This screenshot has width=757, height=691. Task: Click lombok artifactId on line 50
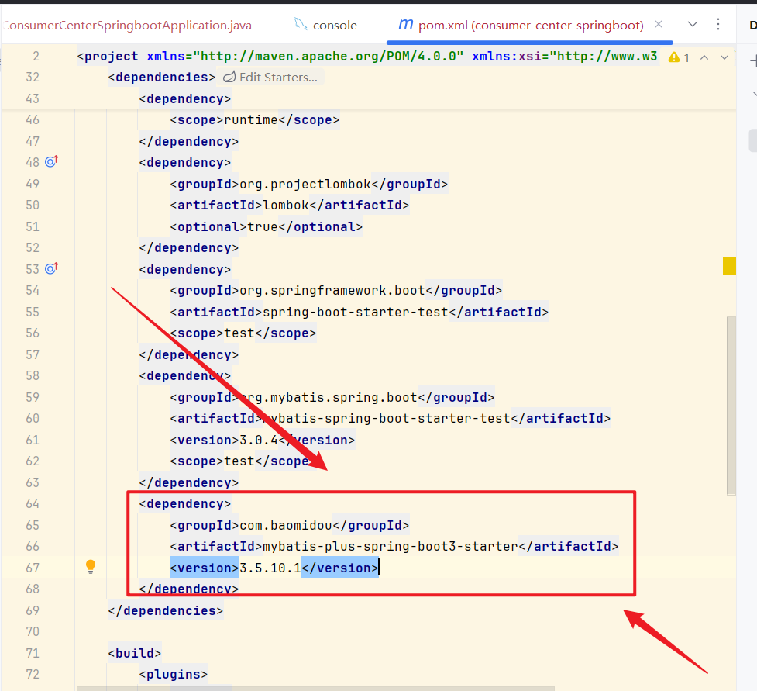pos(286,206)
